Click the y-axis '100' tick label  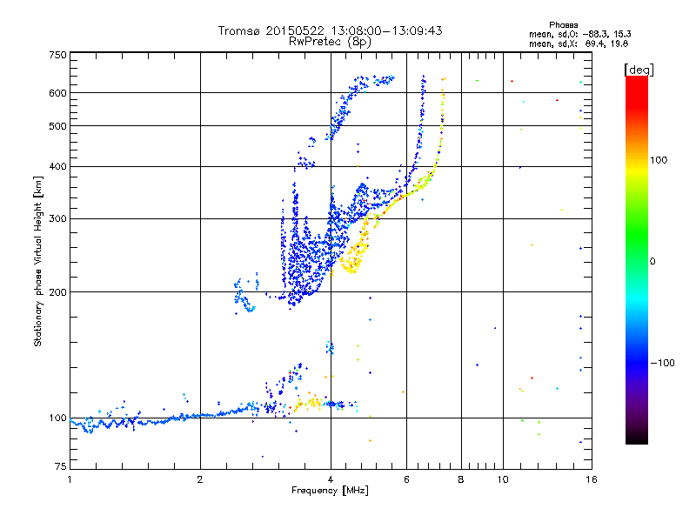(57, 418)
